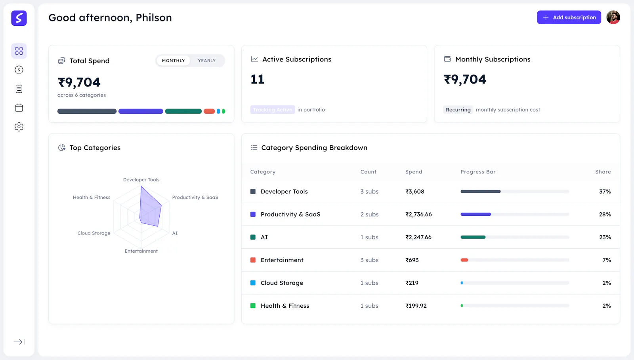Click the ₹219 spend value
634x360 pixels.
412,283
